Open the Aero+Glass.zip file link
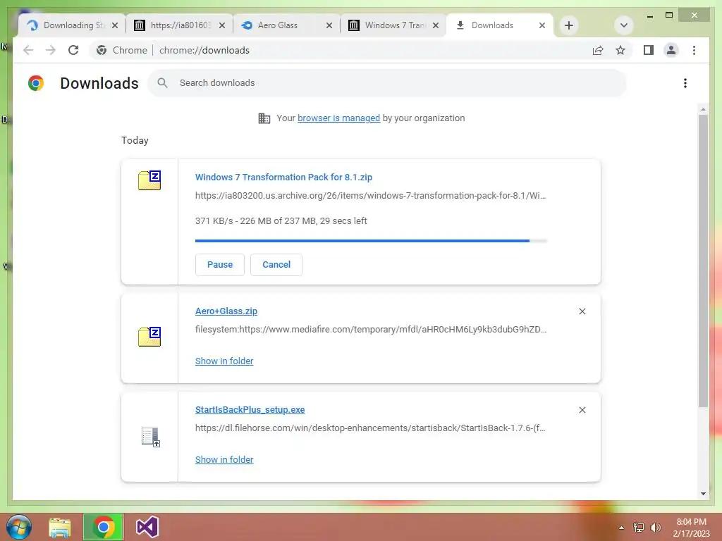 tap(226, 311)
